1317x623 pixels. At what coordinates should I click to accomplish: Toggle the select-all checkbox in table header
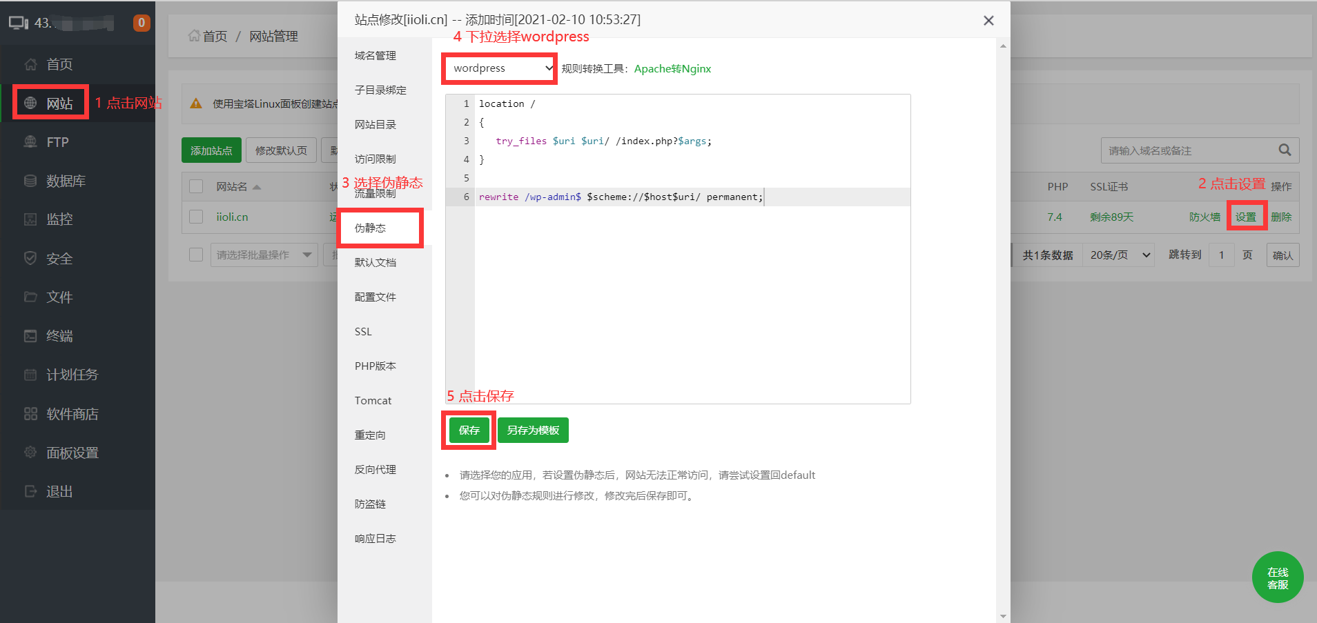pyautogui.click(x=196, y=186)
